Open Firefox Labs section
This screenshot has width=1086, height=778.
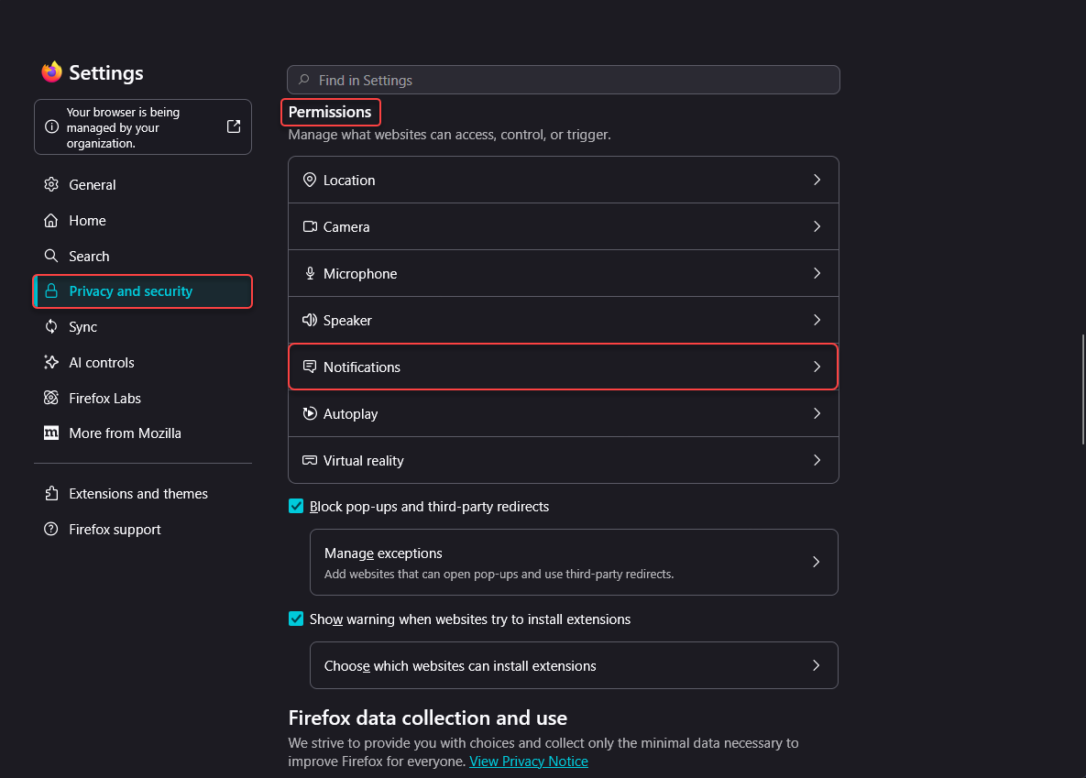143,398
